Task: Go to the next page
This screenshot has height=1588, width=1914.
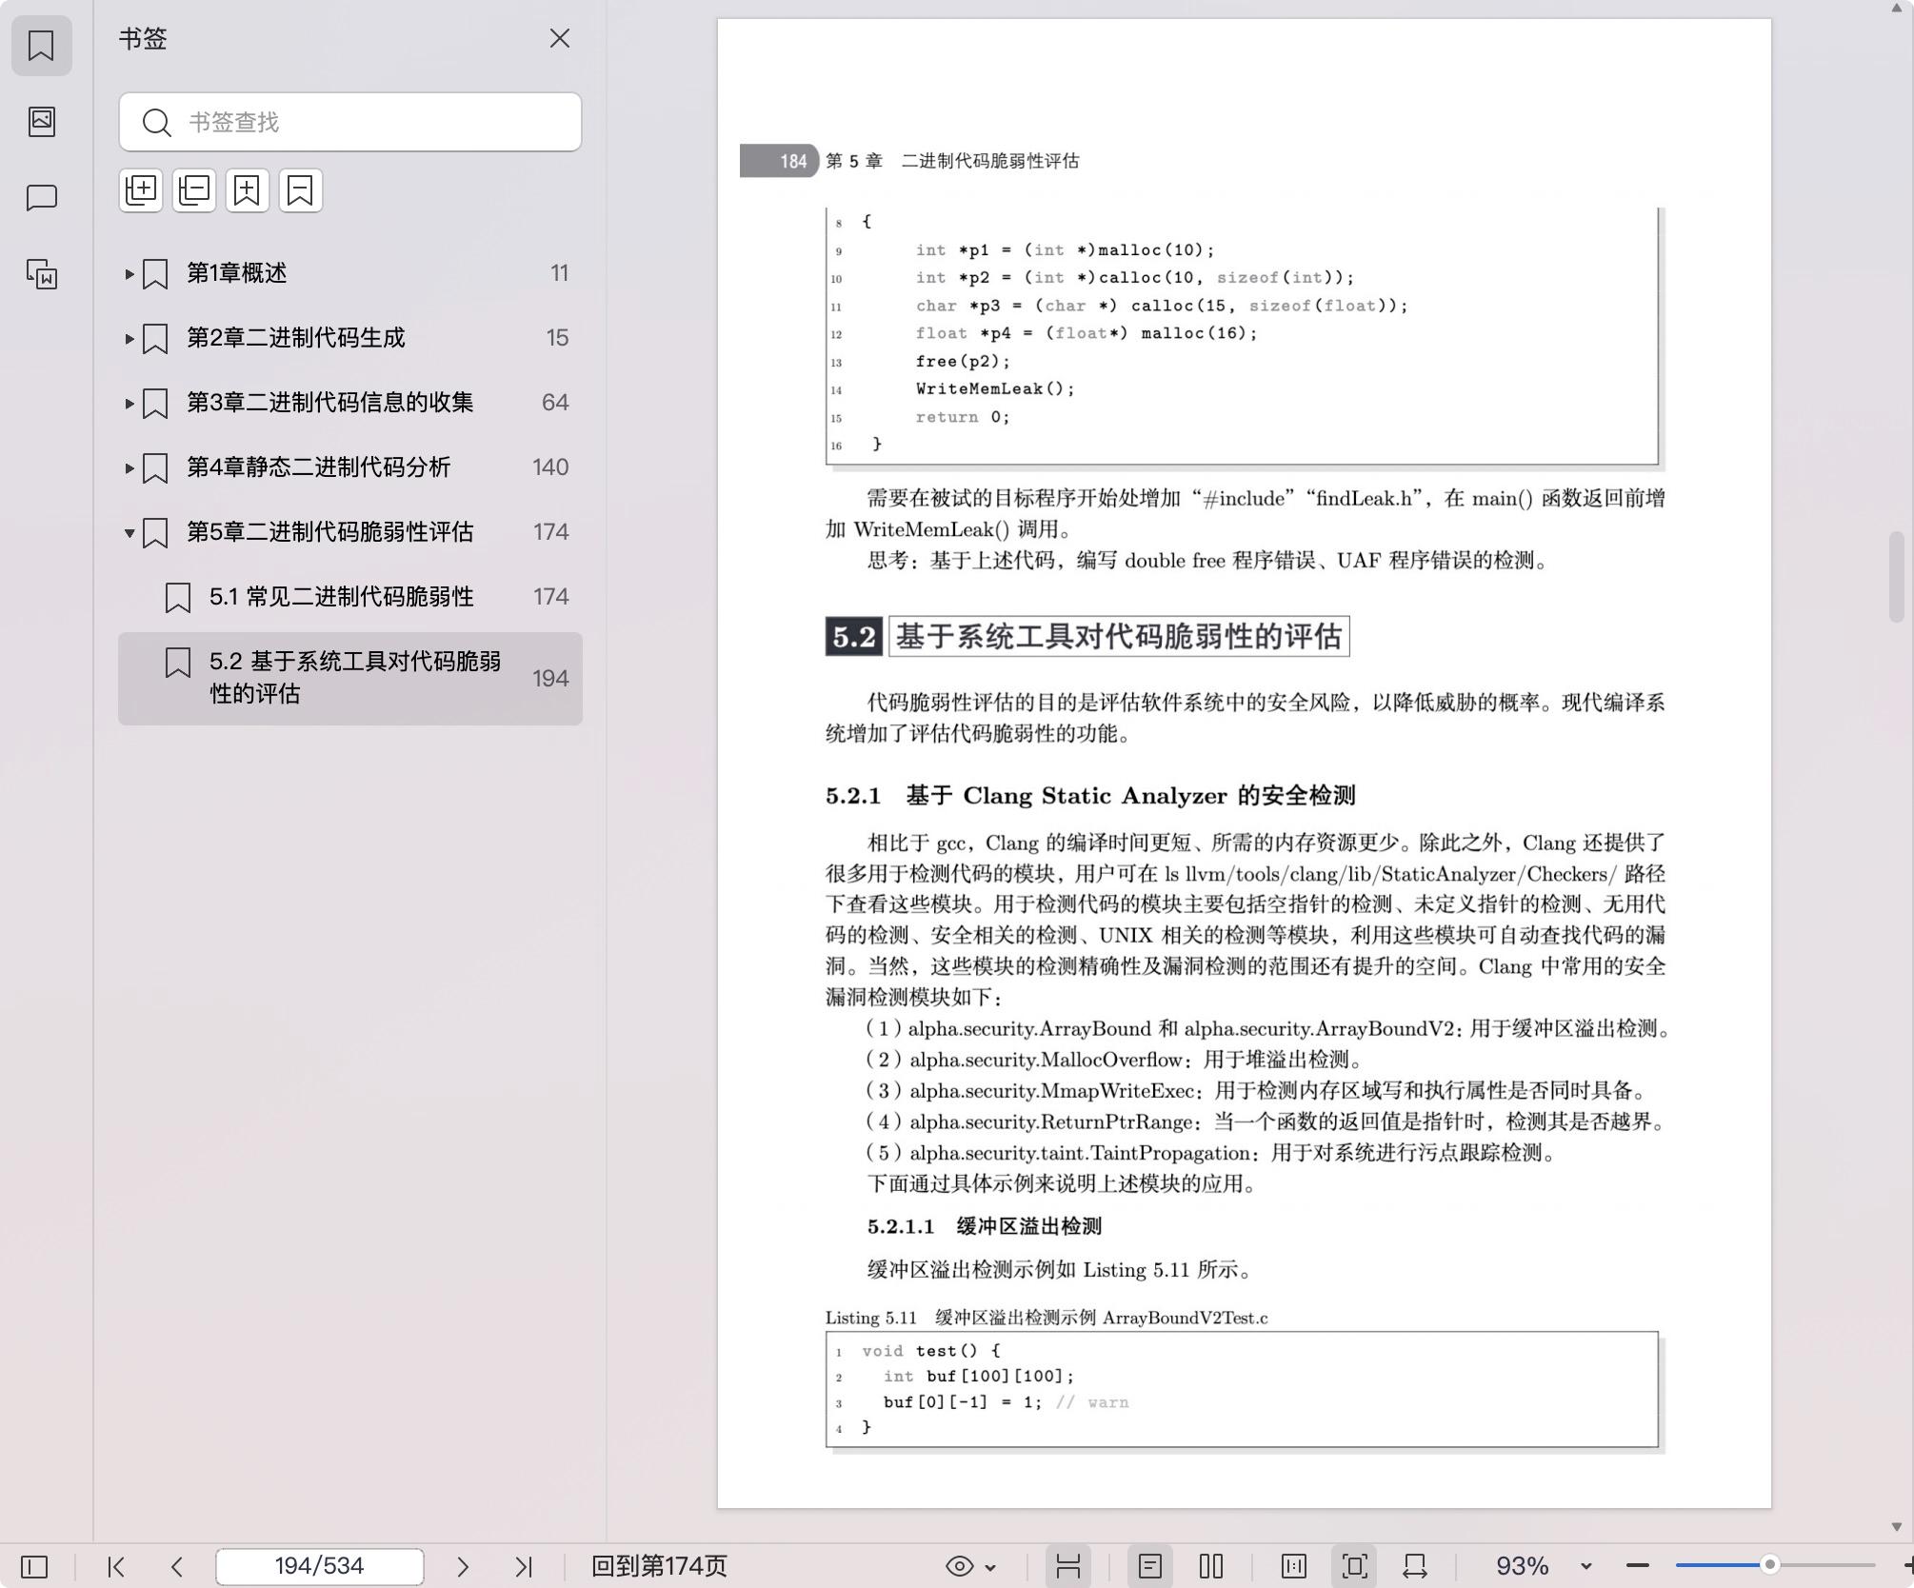Action: [x=463, y=1566]
